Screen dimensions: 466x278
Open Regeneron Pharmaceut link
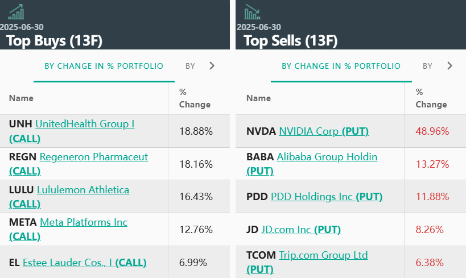pyautogui.click(x=94, y=157)
